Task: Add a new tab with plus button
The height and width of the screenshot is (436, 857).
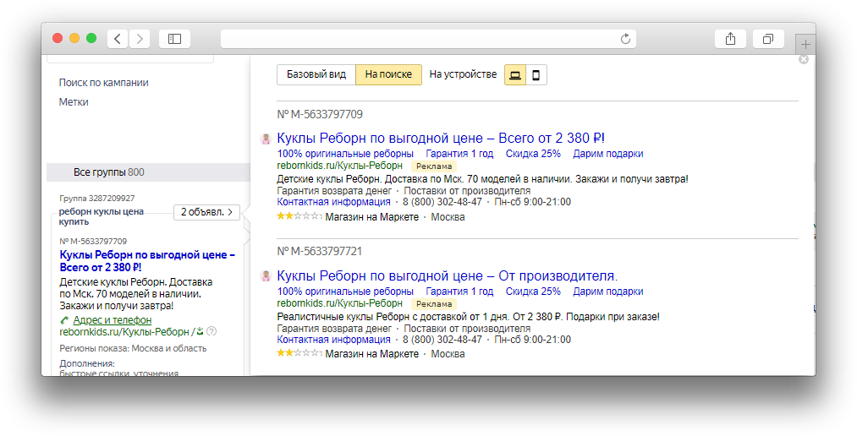Action: (805, 44)
